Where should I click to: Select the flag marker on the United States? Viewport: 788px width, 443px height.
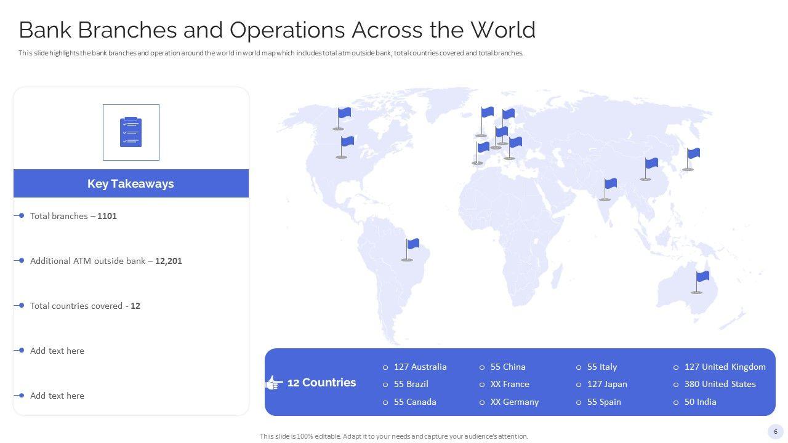pos(345,148)
